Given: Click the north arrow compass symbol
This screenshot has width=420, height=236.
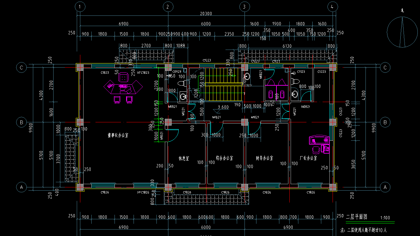Looking at the screenshot, I should pyautogui.click(x=402, y=32).
